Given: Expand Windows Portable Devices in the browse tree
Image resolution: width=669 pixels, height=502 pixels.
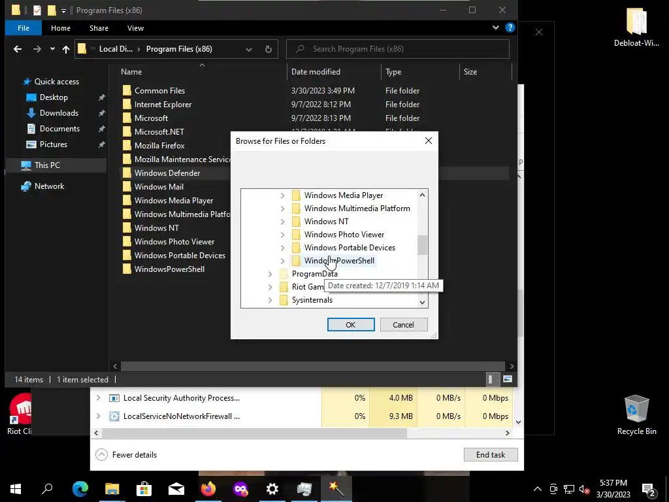Looking at the screenshot, I should [282, 248].
